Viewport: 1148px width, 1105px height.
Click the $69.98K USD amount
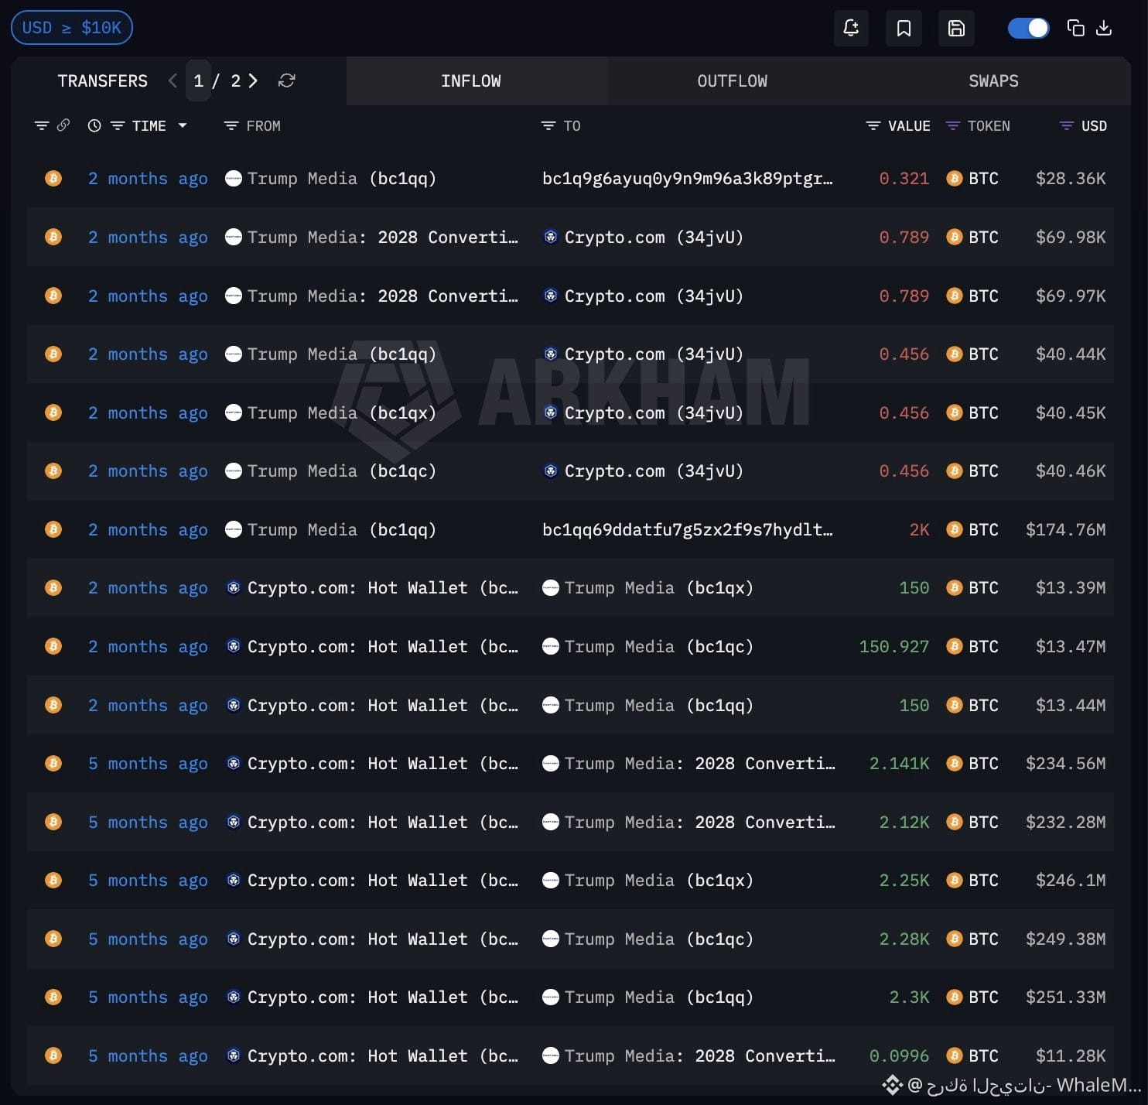(x=1071, y=237)
